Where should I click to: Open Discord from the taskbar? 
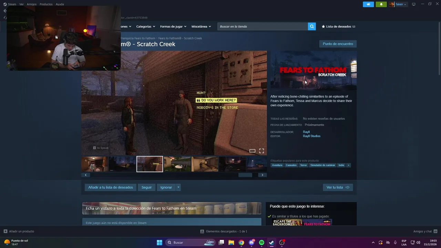(252, 242)
